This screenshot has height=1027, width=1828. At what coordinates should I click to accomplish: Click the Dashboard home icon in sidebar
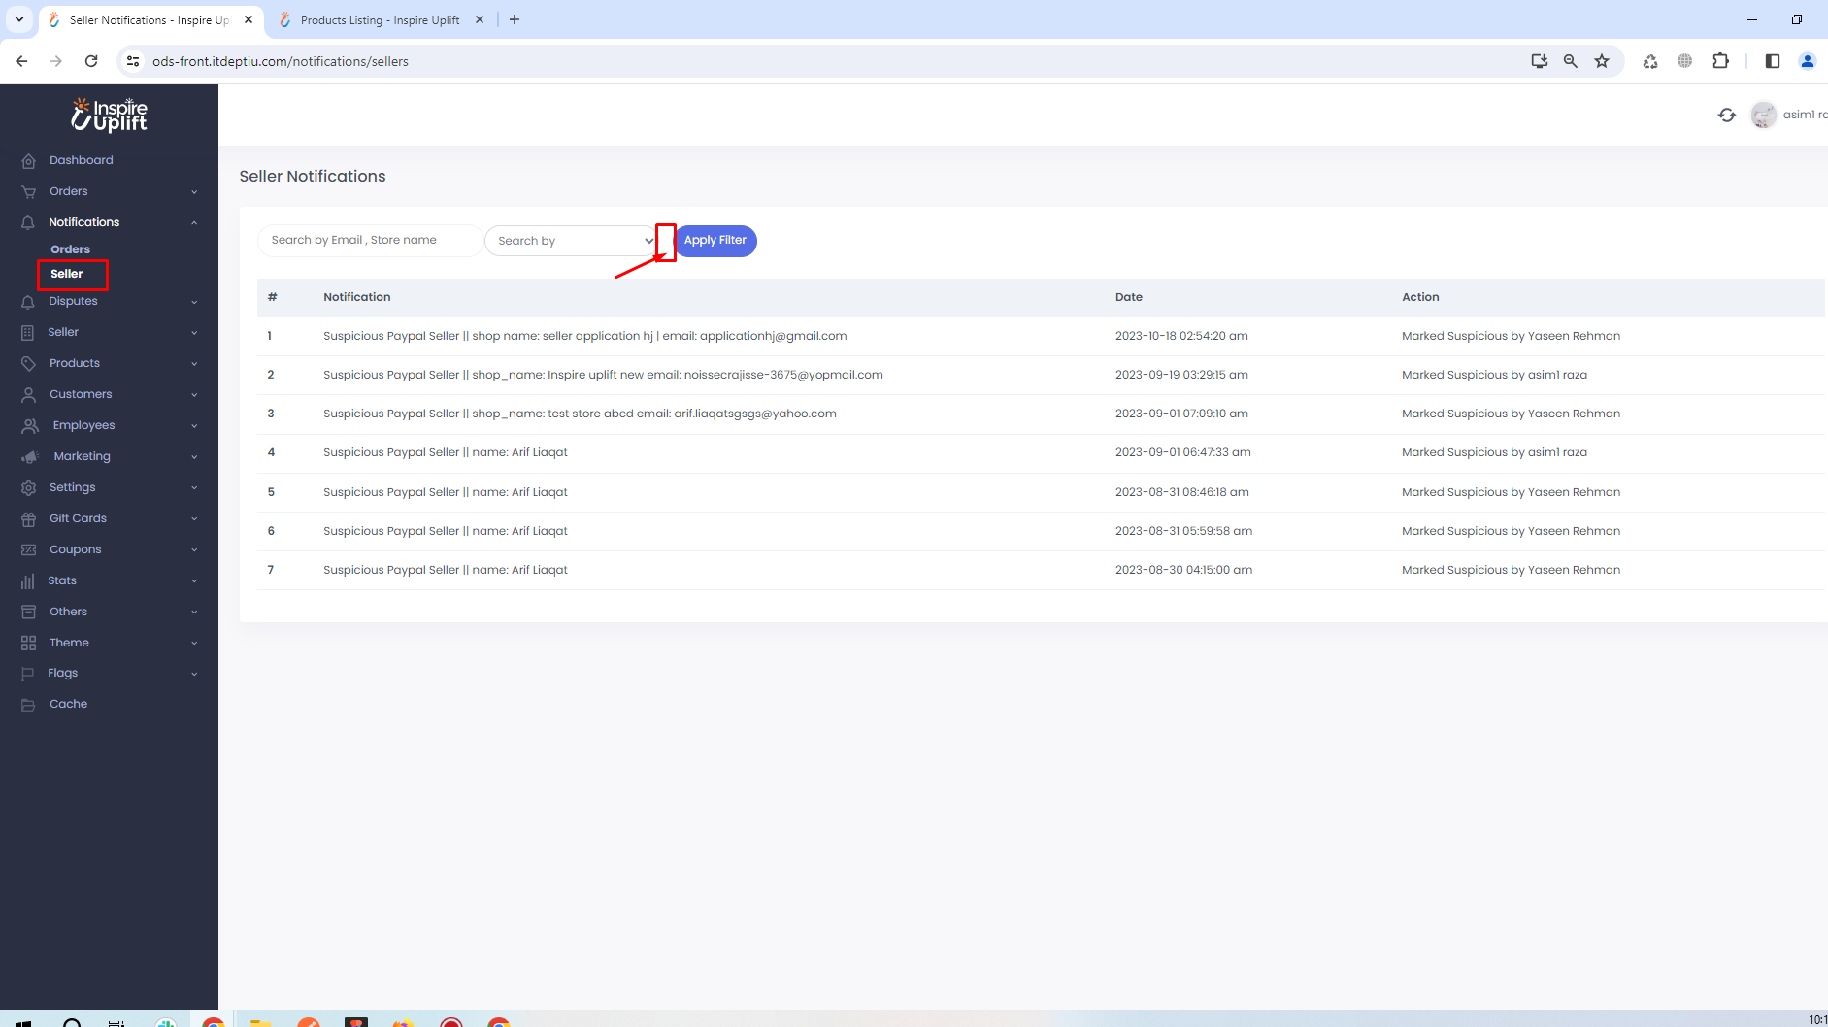[28, 161]
